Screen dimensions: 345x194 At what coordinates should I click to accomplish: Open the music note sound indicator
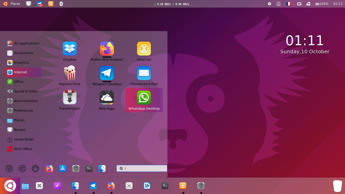point(308,4)
